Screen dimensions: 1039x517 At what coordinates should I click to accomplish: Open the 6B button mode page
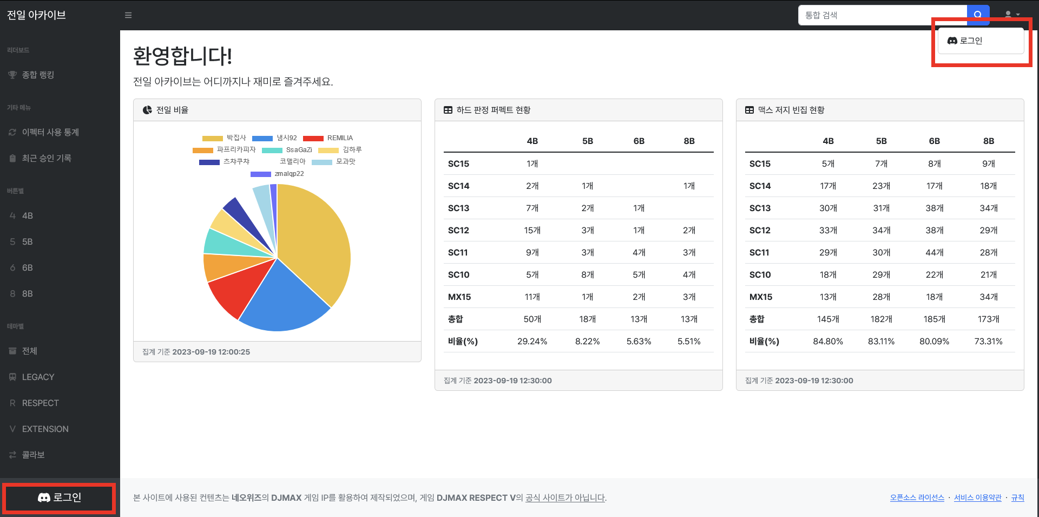point(27,267)
